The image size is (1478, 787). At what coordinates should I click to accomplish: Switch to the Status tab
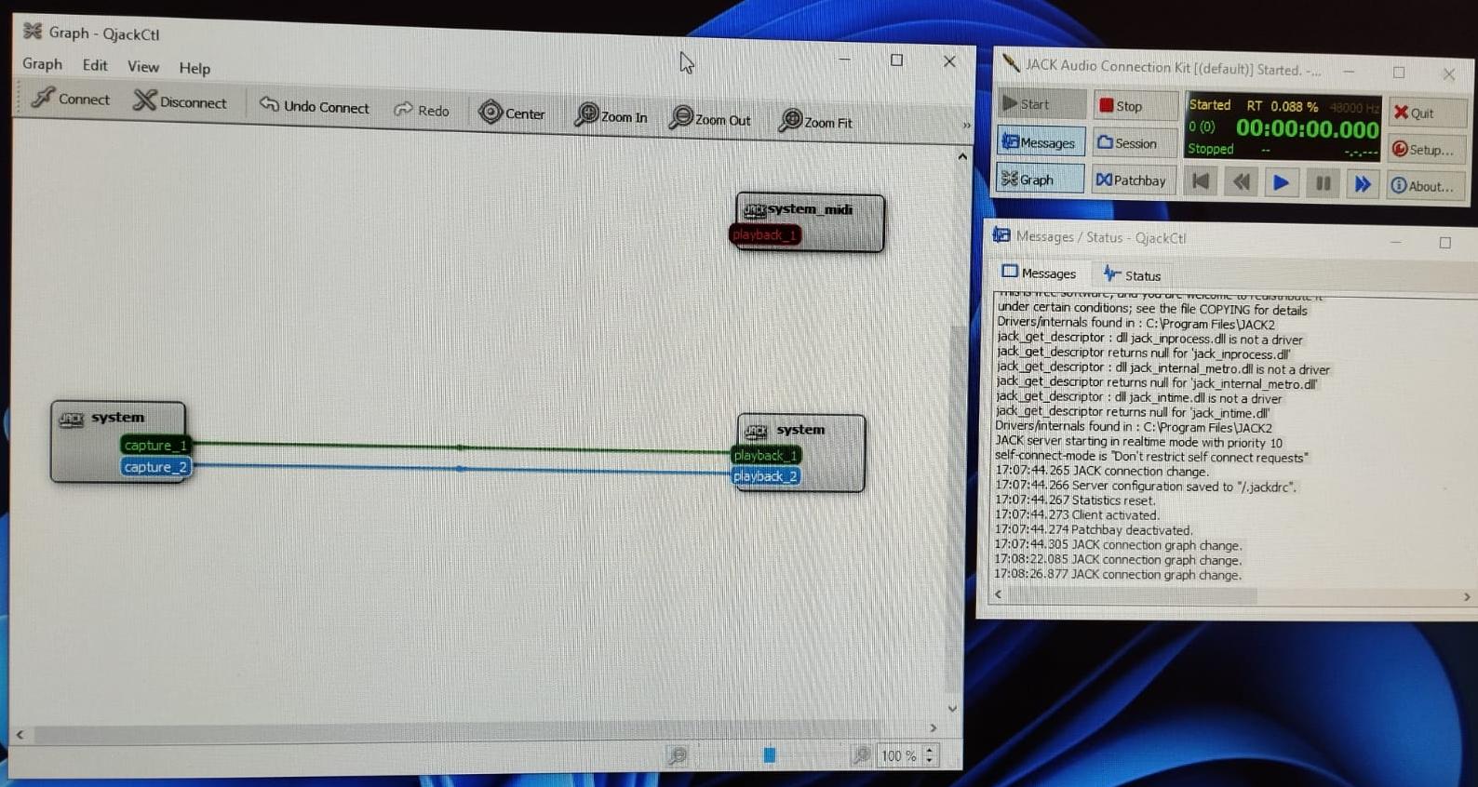(1133, 275)
